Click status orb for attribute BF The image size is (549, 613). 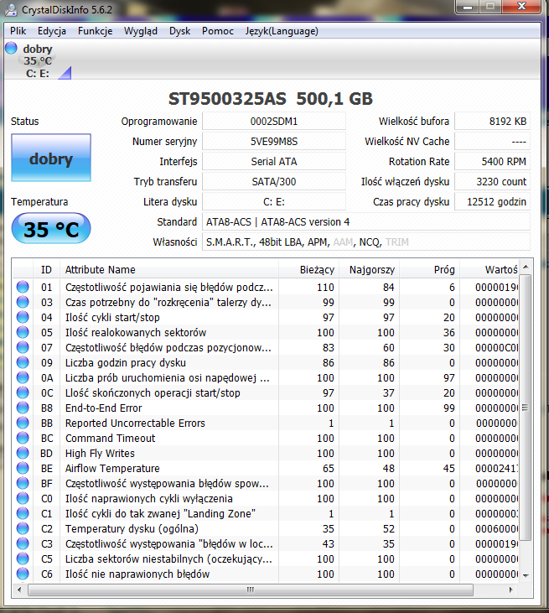(23, 483)
